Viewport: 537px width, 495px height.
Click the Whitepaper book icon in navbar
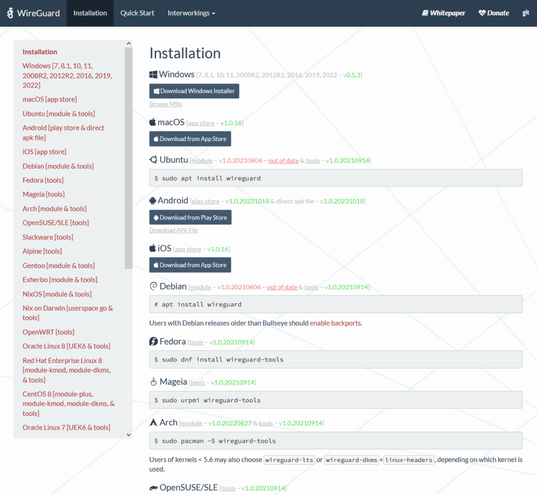point(425,13)
